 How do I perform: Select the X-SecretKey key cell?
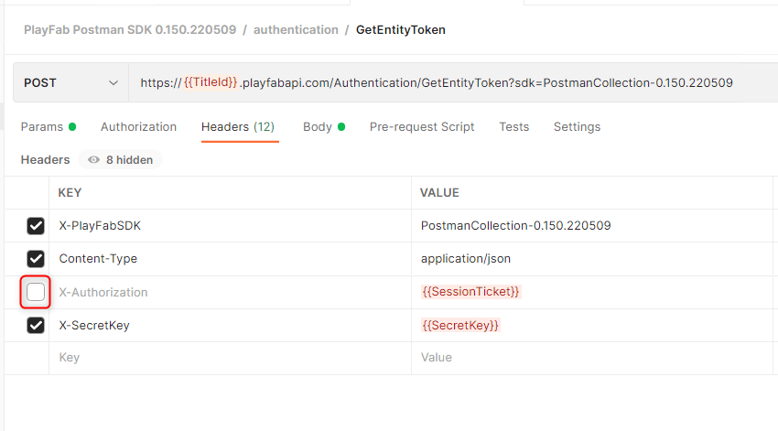coord(231,326)
